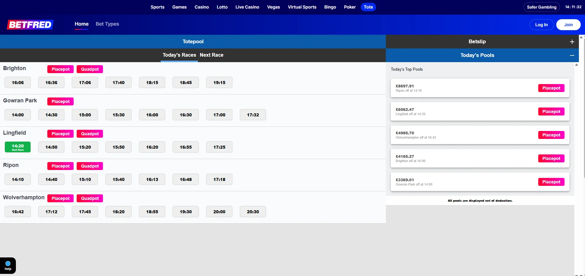
Task: Select the Tote pill in navigation
Action: coord(368,7)
